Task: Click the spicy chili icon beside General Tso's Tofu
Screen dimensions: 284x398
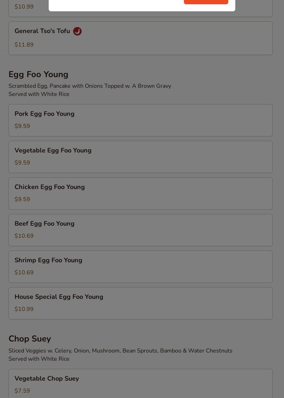Action: click(x=77, y=31)
